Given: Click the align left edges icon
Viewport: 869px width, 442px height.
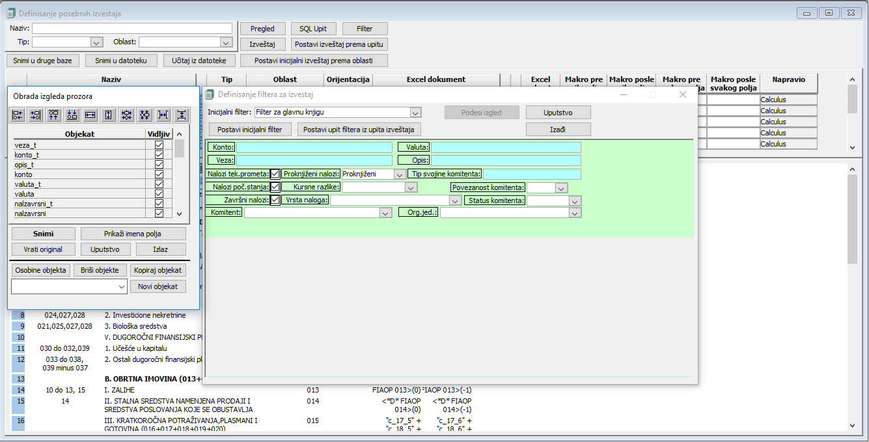Looking at the screenshot, I should pyautogui.click(x=18, y=115).
